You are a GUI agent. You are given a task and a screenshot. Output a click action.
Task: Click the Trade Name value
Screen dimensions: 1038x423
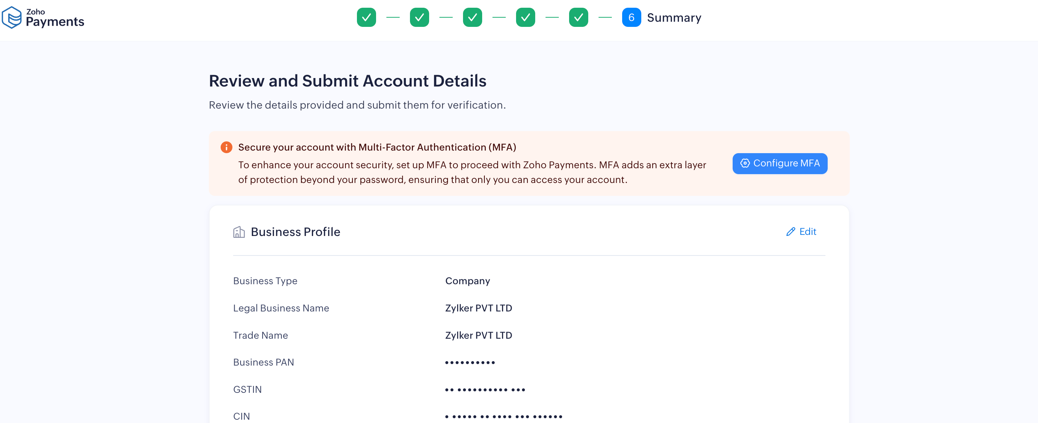478,335
